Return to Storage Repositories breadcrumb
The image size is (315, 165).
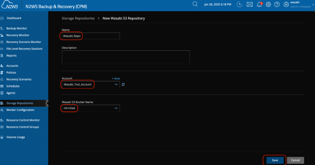[78, 18]
